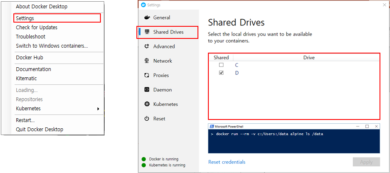Click the Advanced gear icon
The image size is (390, 173).
(x=147, y=46)
